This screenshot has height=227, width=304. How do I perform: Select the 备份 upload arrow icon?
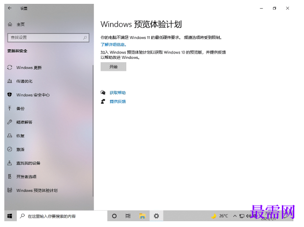click(10, 108)
